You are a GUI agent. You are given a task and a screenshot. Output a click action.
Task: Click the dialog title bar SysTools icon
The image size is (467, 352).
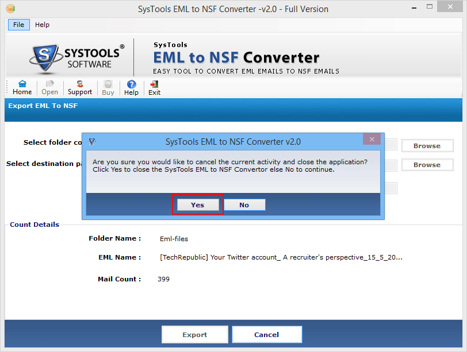point(92,141)
